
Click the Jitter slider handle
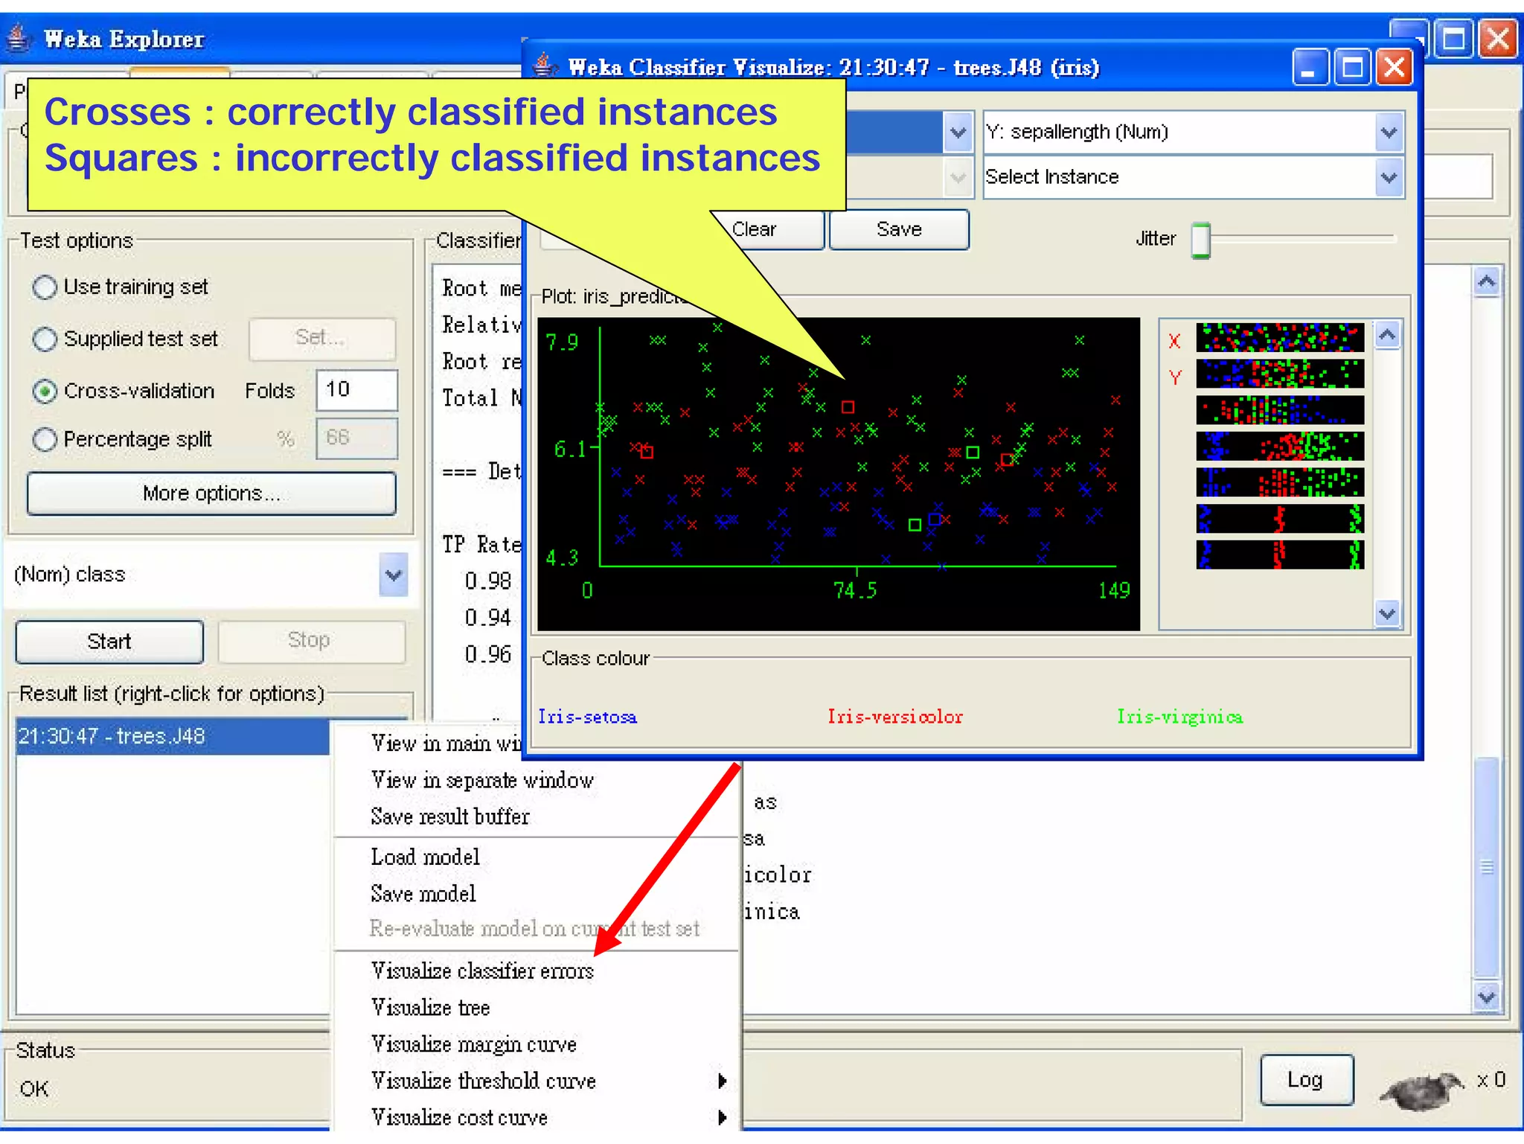click(1200, 240)
